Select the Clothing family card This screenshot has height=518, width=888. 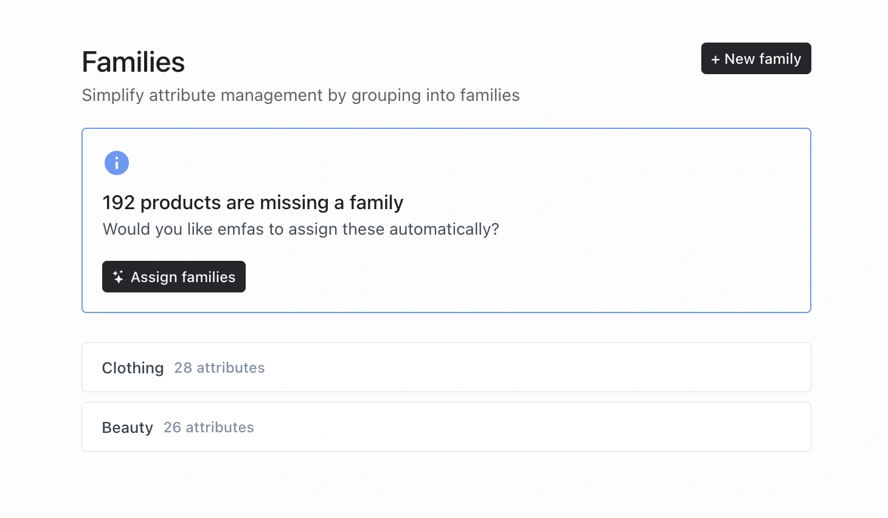(x=446, y=367)
